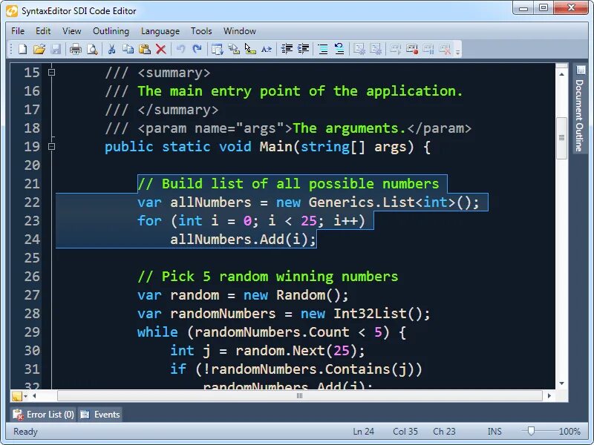Click the 'Ln 24' status bar indicator
594x445 pixels.
(363, 432)
